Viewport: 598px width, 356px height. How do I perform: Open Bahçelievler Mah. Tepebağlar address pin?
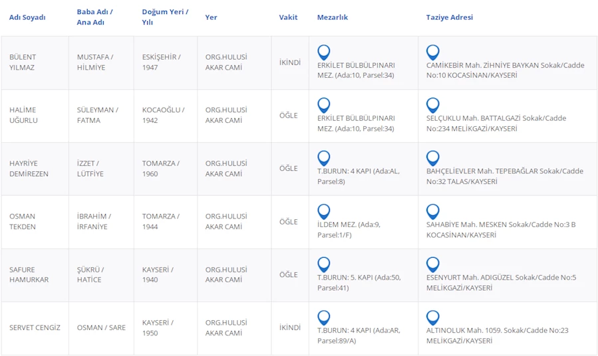coord(432,157)
